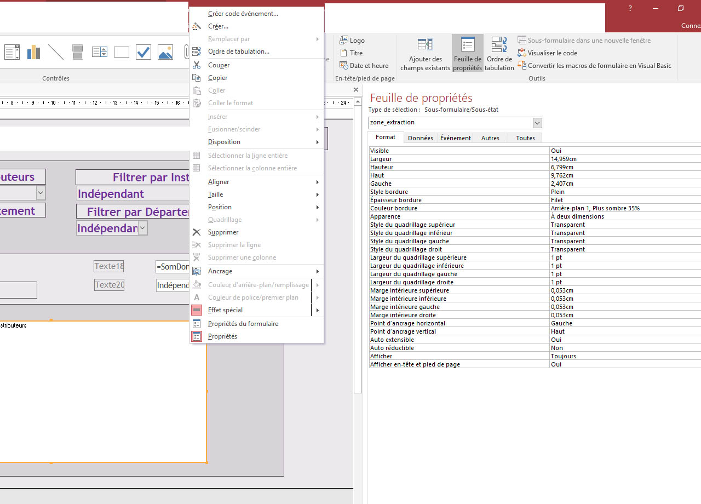The height and width of the screenshot is (504, 701).
Task: Select the Chart control in the ribbon
Action: (x=34, y=52)
